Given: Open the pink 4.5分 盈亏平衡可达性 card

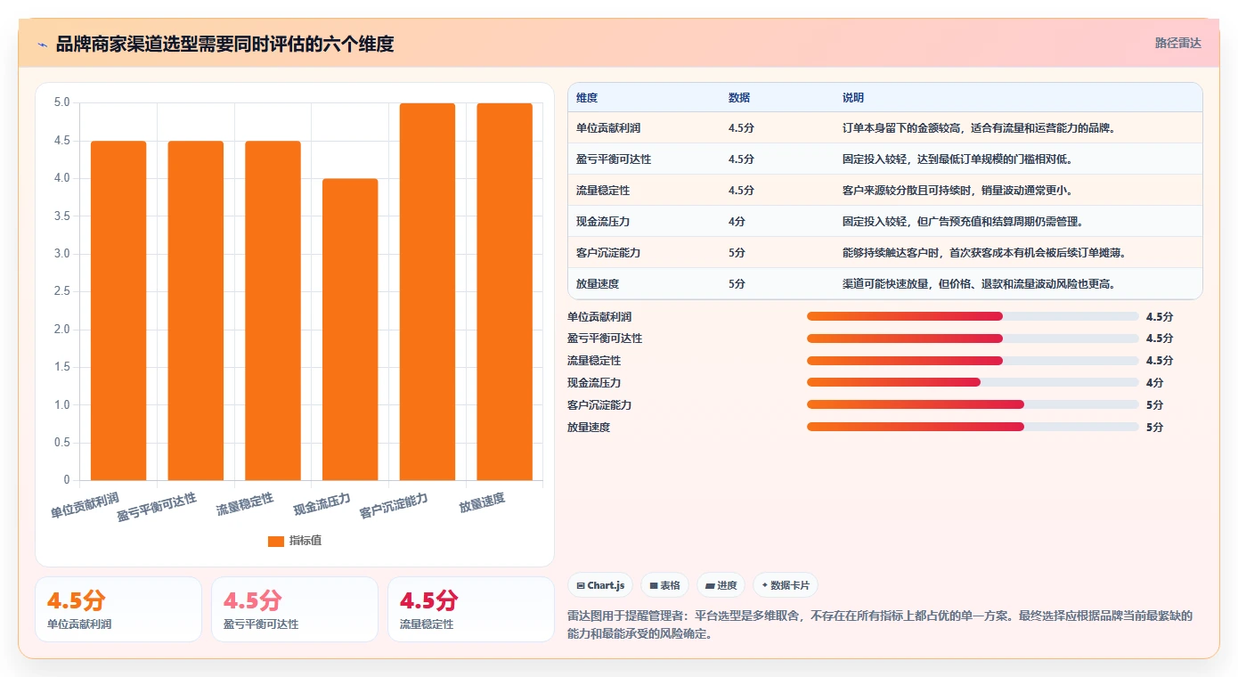Looking at the screenshot, I should click(295, 609).
